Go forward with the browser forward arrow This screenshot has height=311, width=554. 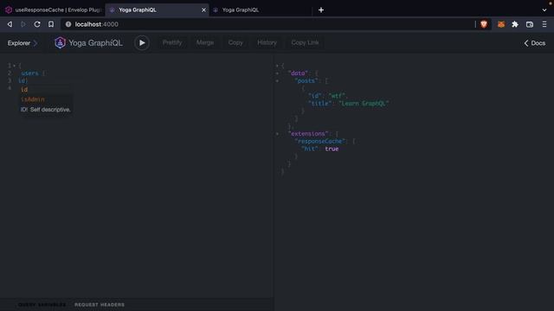click(x=23, y=24)
